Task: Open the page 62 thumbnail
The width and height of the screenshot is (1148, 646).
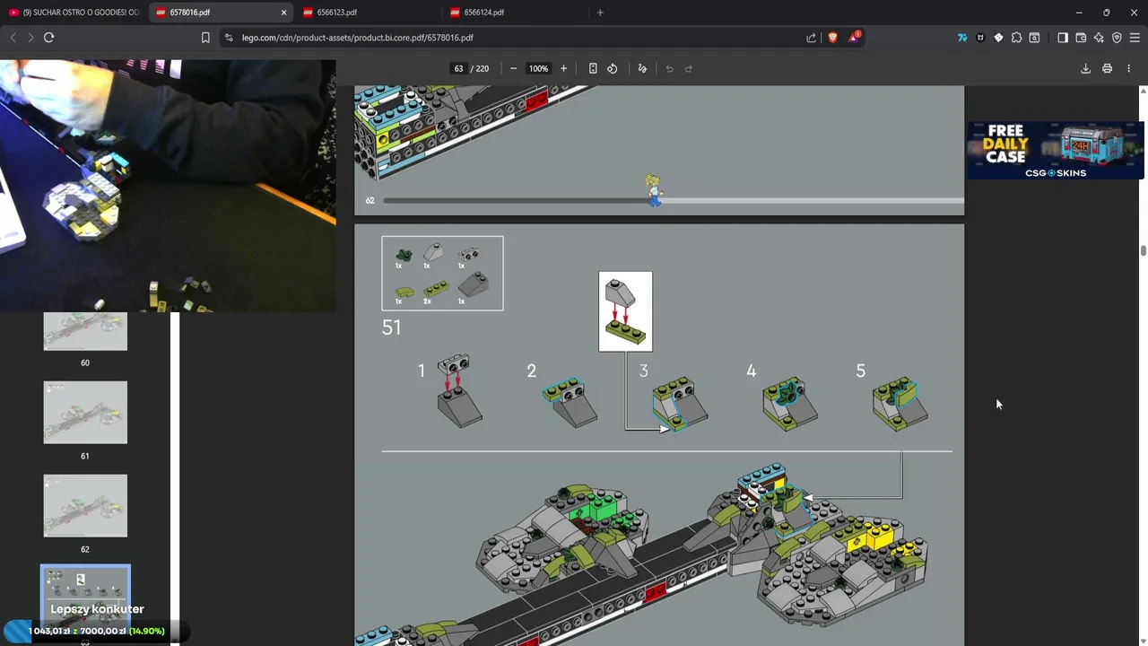Action: click(85, 506)
